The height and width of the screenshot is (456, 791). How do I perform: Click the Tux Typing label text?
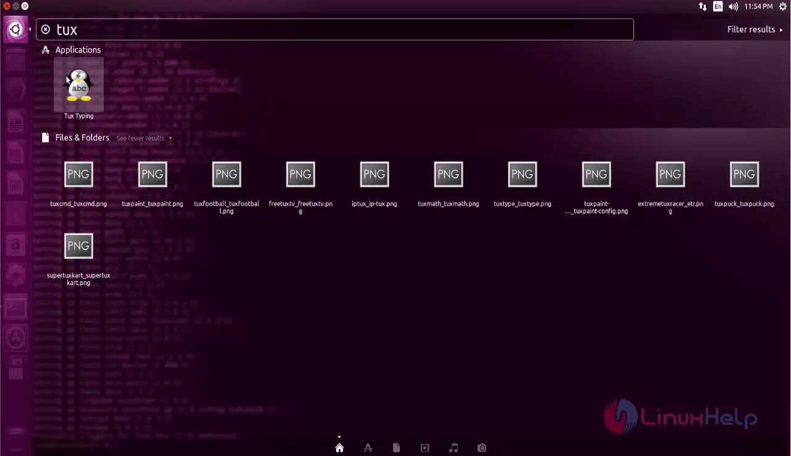click(78, 116)
